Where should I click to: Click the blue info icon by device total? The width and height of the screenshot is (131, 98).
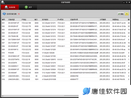click(x=4, y=14)
